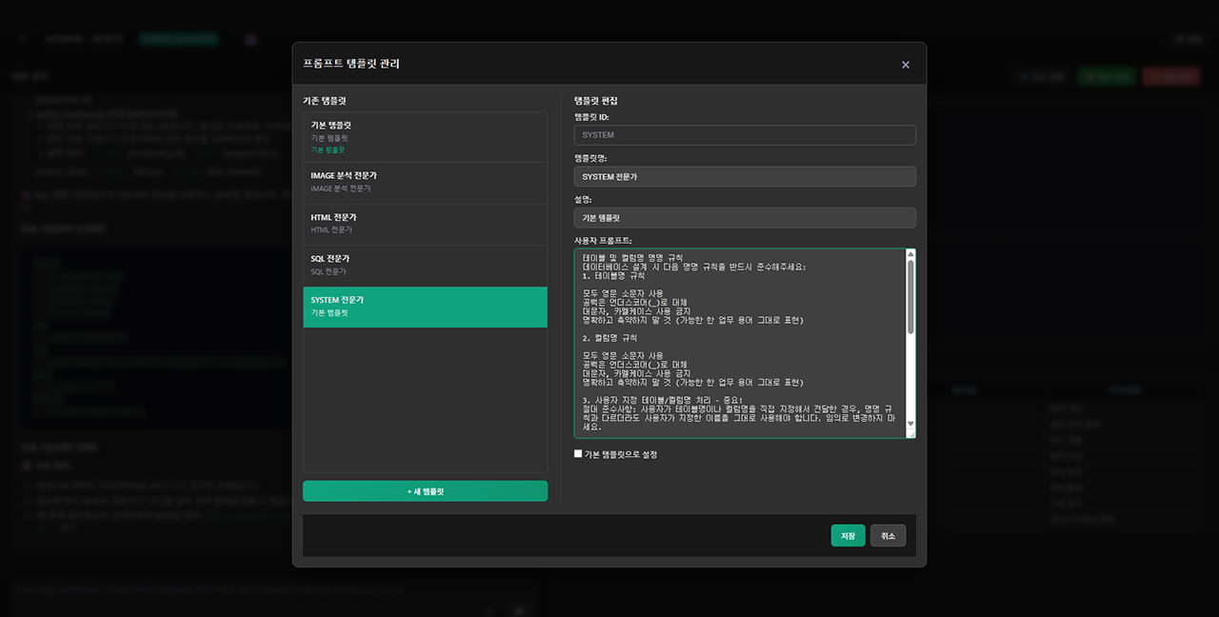This screenshot has height=617, width=1219.
Task: Choose the SQL 전문가 template
Action: click(425, 265)
